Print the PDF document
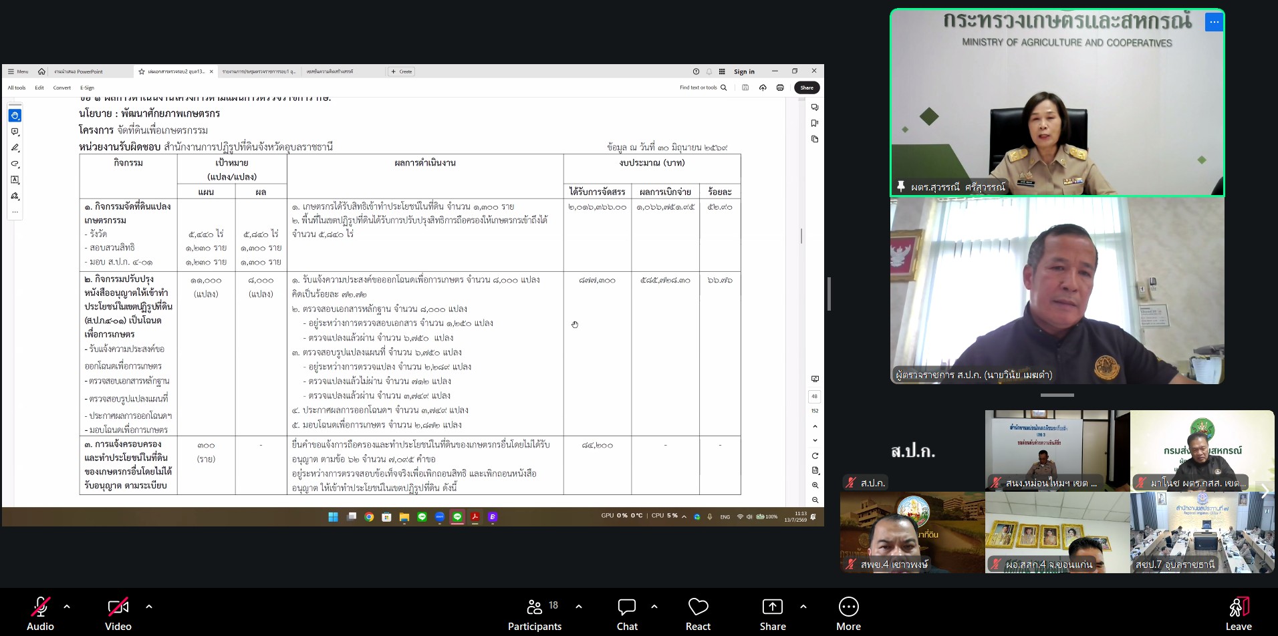 (780, 88)
